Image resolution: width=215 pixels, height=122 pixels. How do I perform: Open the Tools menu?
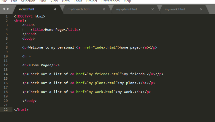(x=78, y=1)
